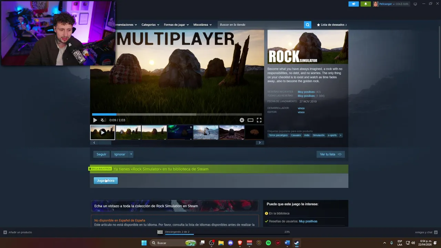Image resolution: width=441 pixels, height=248 pixels.
Task: Click Steam icon on taskbar
Action: click(x=296, y=243)
